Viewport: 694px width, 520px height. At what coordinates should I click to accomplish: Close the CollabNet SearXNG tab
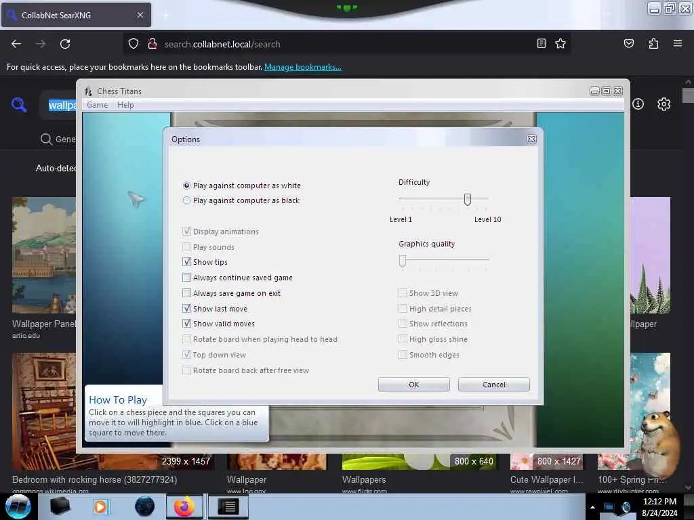coord(140,15)
